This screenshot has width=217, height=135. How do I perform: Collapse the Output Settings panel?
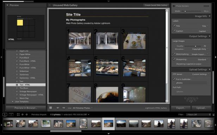(x=210, y=36)
